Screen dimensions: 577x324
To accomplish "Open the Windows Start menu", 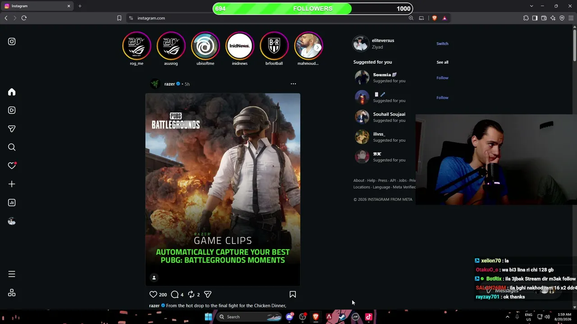I will (208, 317).
